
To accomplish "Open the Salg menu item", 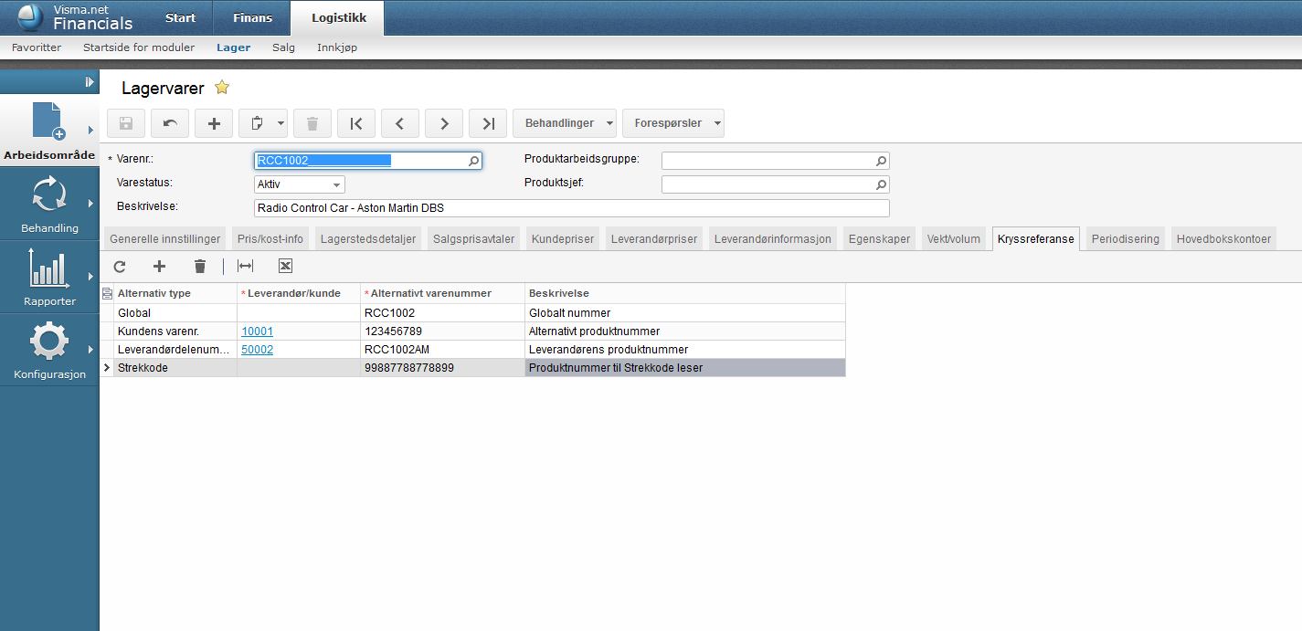I will click(x=283, y=47).
